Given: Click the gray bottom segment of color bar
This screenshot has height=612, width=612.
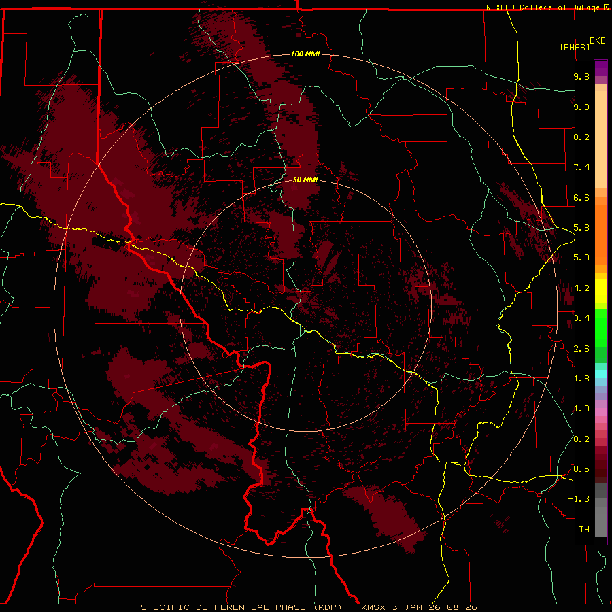Looking at the screenshot, I should [600, 521].
